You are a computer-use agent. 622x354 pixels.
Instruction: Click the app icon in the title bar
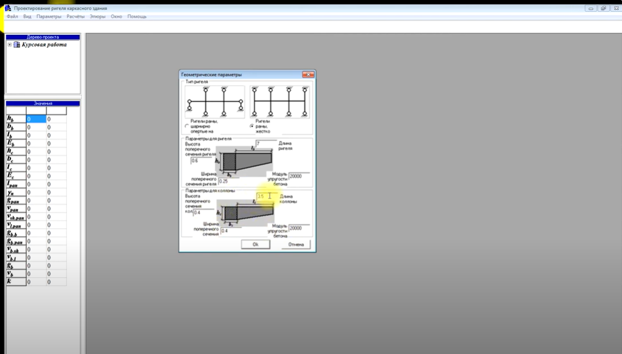tap(8, 8)
